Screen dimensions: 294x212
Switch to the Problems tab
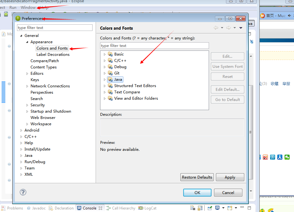(x=12, y=208)
